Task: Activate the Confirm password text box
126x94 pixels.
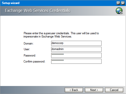Action: click(x=76, y=61)
